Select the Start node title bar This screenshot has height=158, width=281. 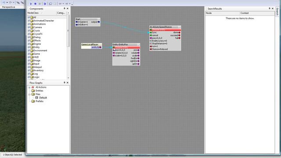[x=88, y=19]
